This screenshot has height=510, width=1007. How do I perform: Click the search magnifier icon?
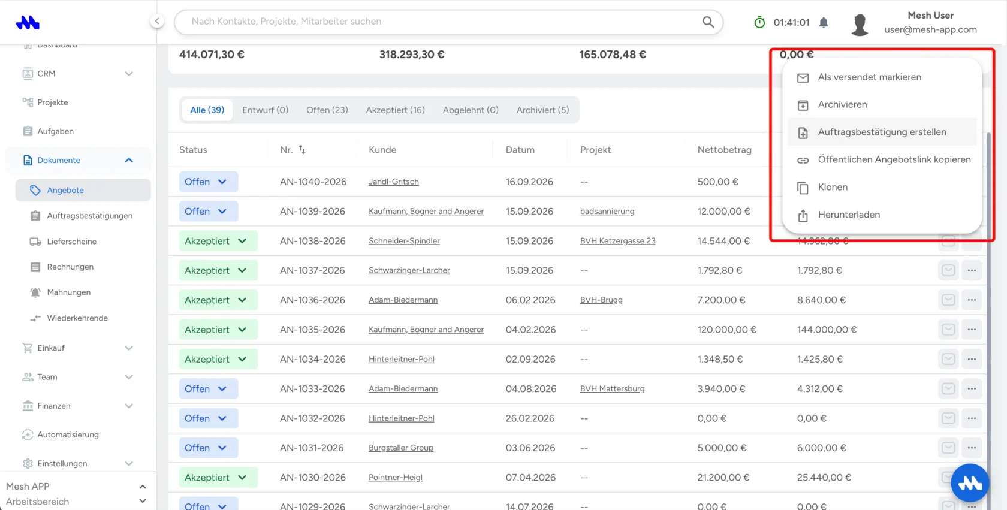(708, 22)
